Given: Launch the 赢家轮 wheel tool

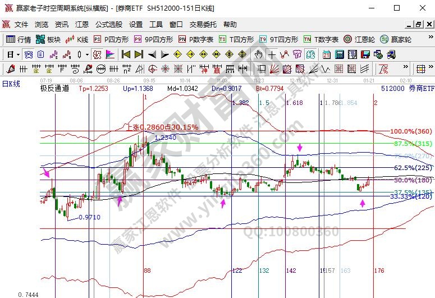Looking at the screenshot, I should [x=396, y=39].
